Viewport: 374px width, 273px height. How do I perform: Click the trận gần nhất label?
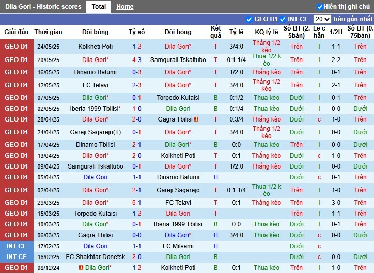[x=353, y=19]
